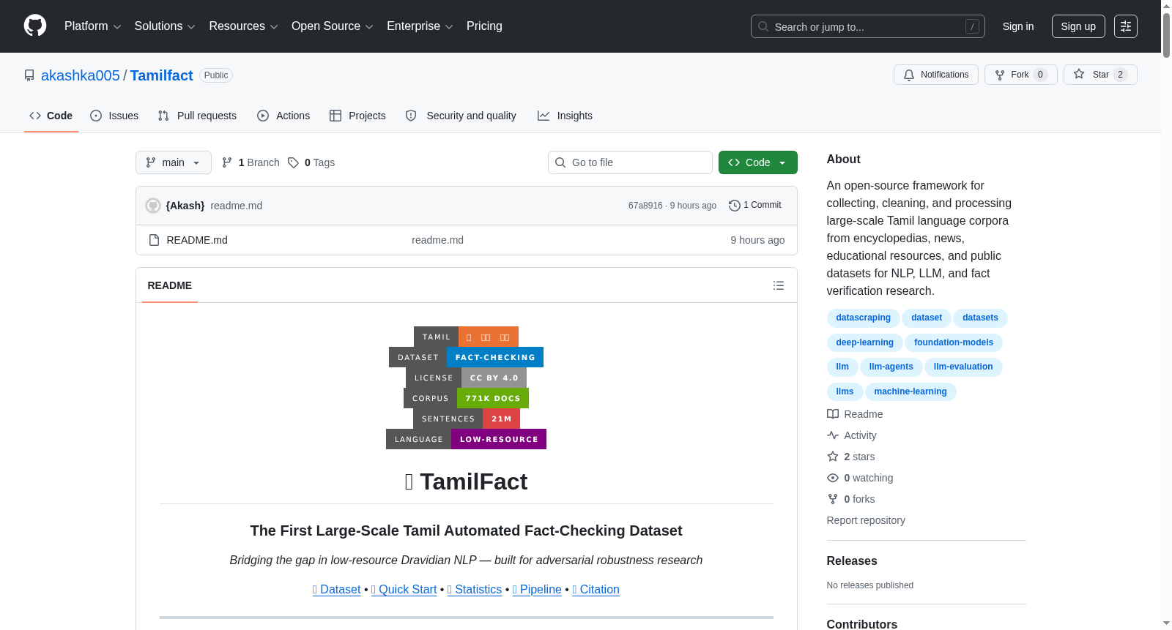Image resolution: width=1172 pixels, height=630 pixels.
Task: Open the Pricing page
Action: pos(484,26)
